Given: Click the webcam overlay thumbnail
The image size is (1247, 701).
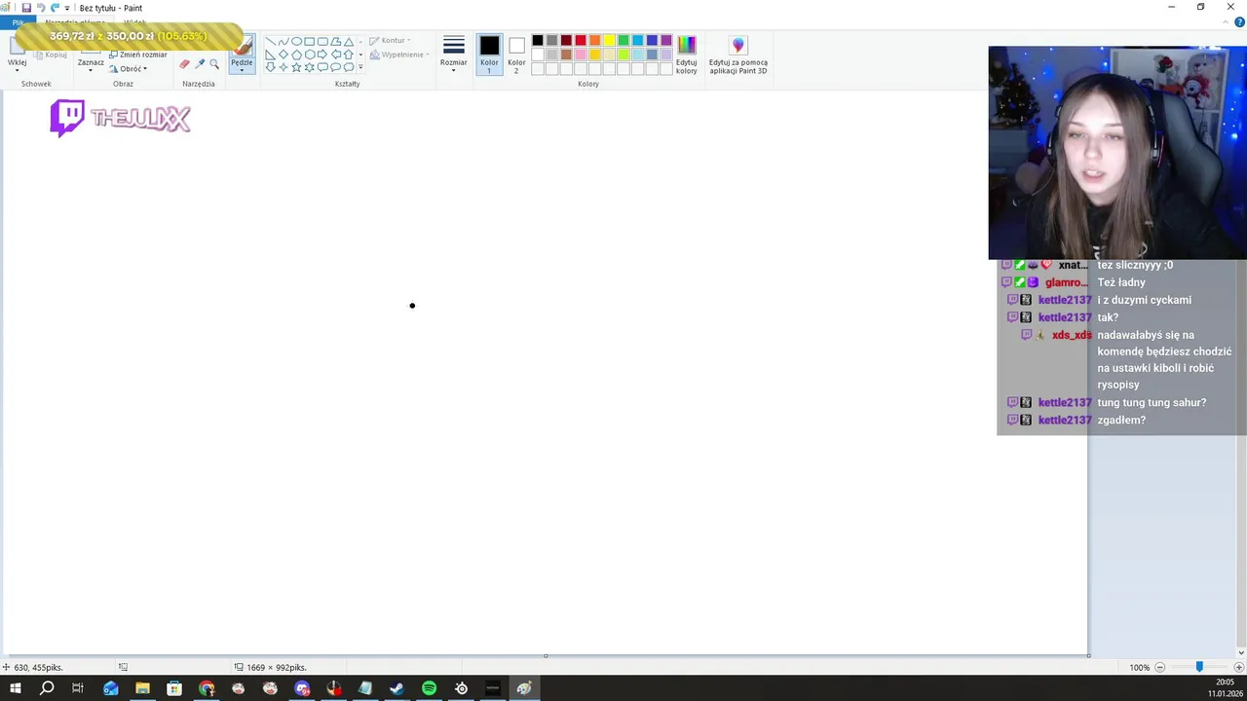Looking at the screenshot, I should click(1117, 153).
